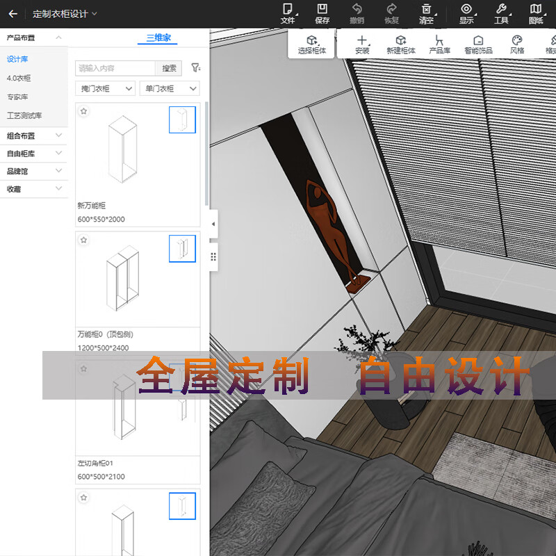Click the 新建柜体 (New cabinet) icon
Viewport: 556px width, 556px height.
[400, 41]
